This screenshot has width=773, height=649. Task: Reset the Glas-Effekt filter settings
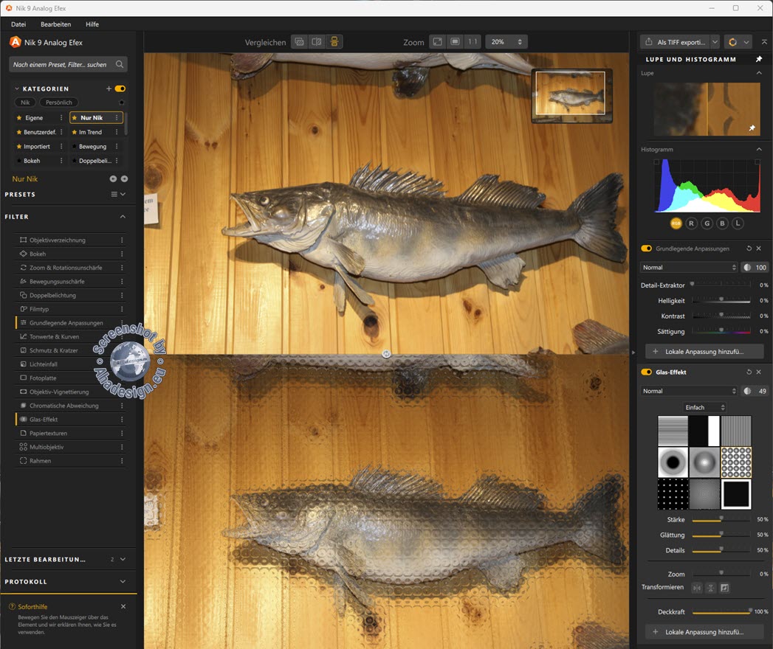[x=749, y=372]
